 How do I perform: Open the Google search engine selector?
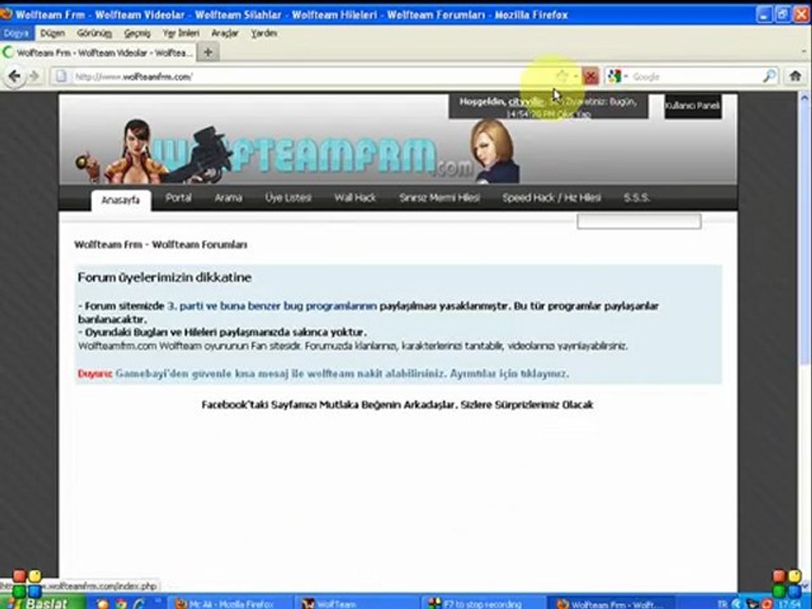(617, 77)
